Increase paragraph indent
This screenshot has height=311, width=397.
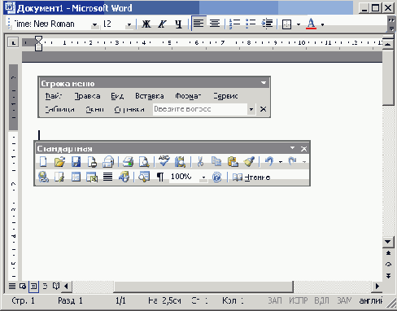tap(267, 24)
